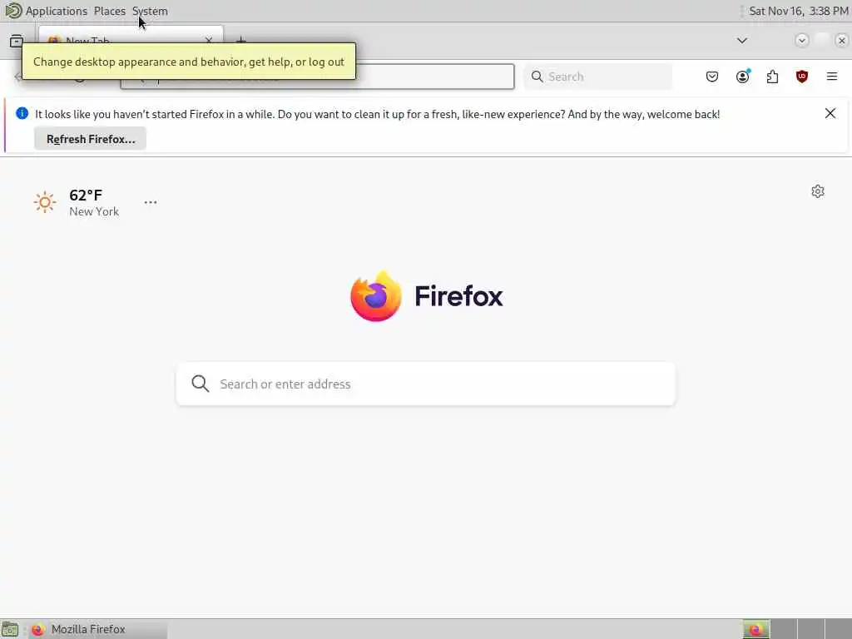This screenshot has width=852, height=639.
Task: Select the first workspace in workspace switcher
Action: tap(756, 629)
